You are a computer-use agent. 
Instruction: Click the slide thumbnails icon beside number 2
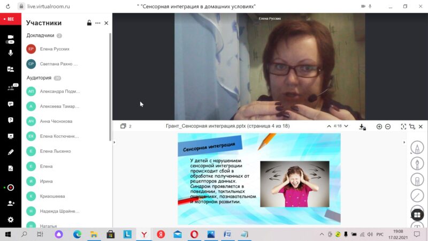pyautogui.click(x=123, y=126)
